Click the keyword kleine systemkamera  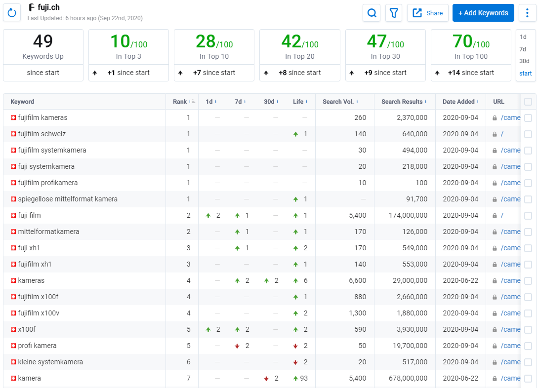[50, 362]
